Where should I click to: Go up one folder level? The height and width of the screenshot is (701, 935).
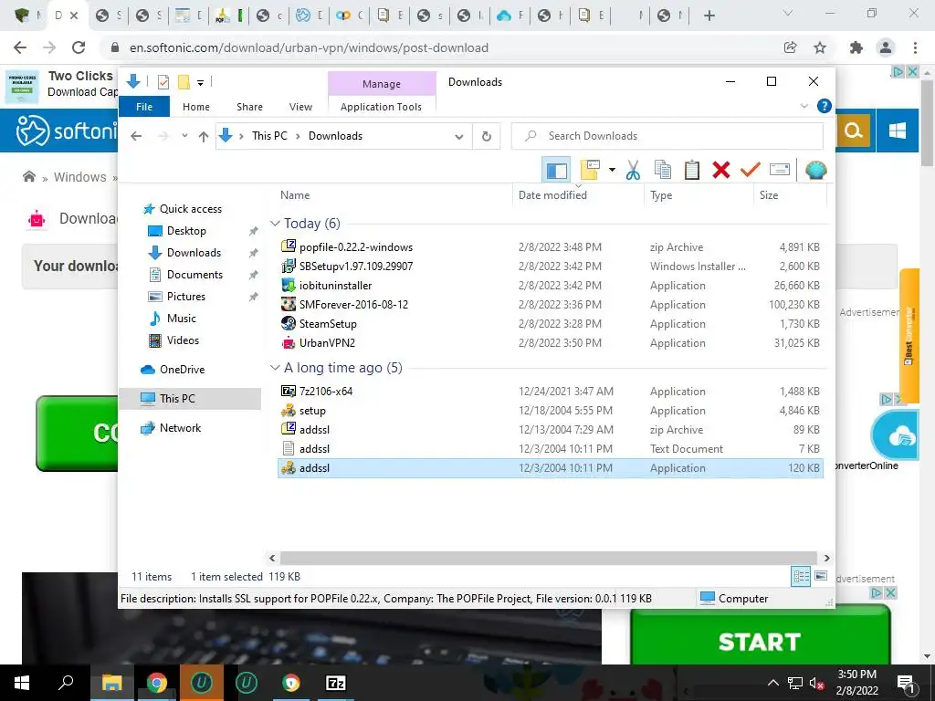[x=204, y=137]
